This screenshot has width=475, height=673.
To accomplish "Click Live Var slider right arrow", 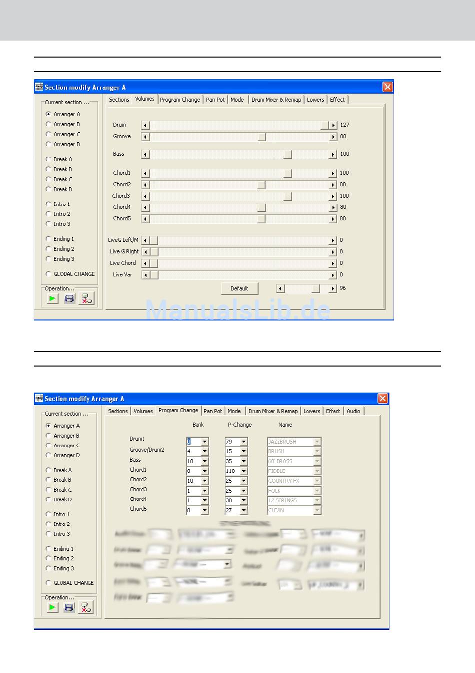I will [x=333, y=275].
